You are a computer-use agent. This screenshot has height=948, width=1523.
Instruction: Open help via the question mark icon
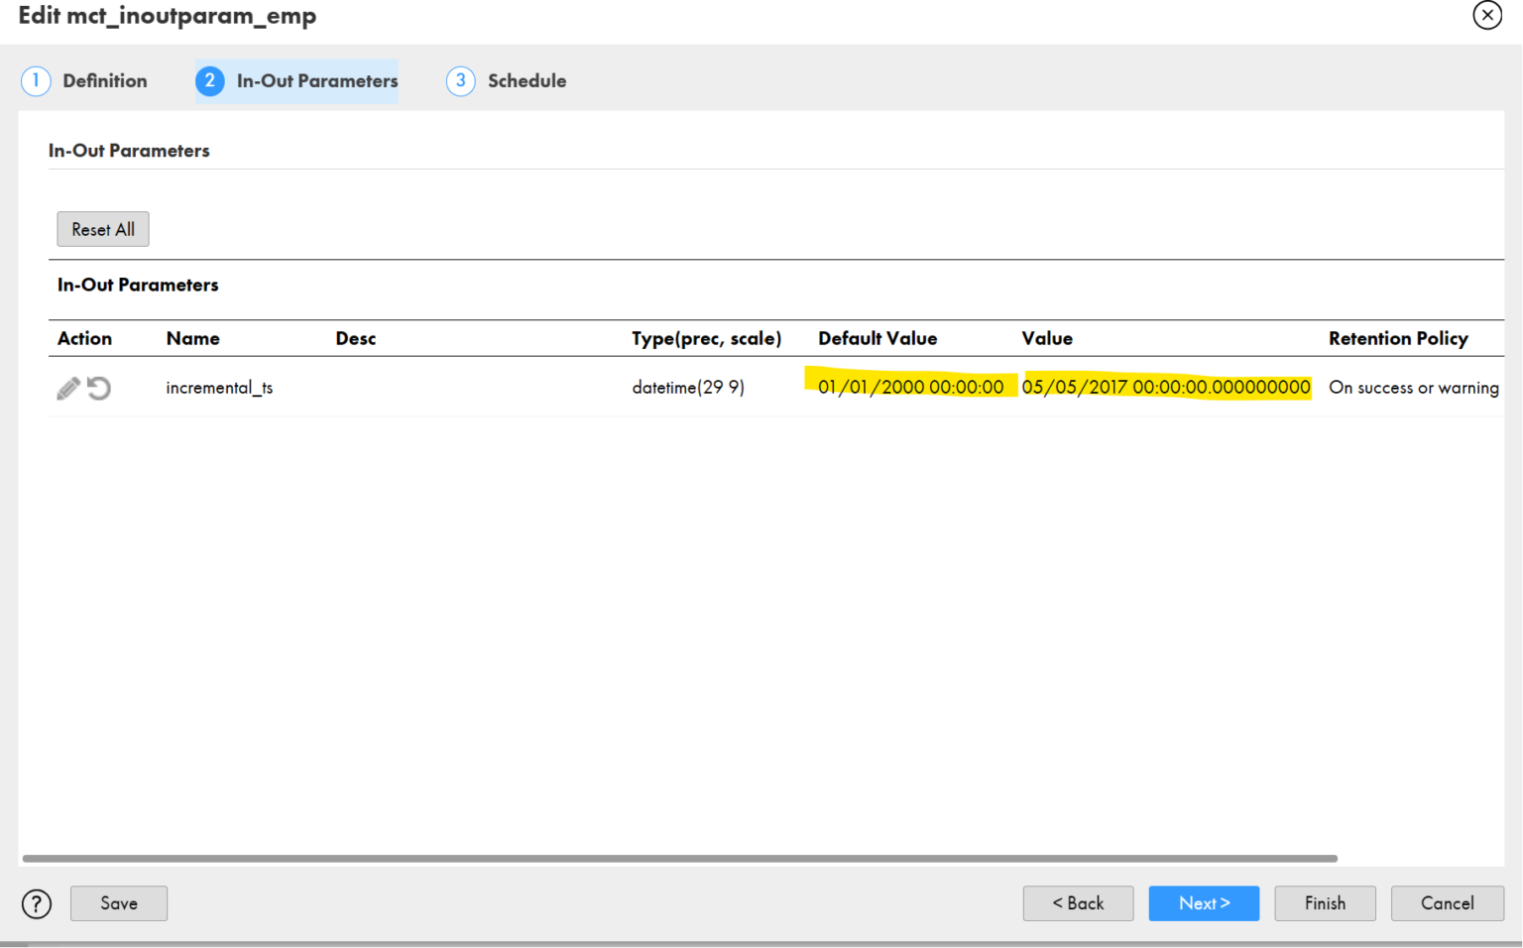(x=36, y=903)
